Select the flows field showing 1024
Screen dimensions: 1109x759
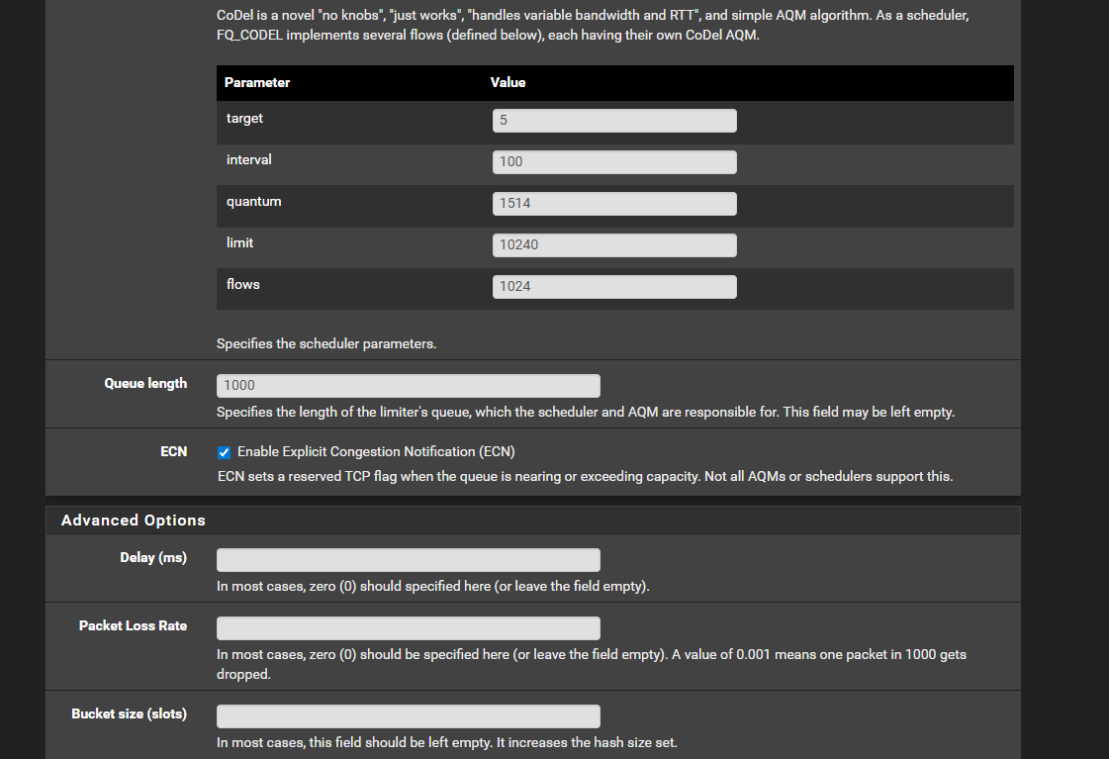click(613, 287)
